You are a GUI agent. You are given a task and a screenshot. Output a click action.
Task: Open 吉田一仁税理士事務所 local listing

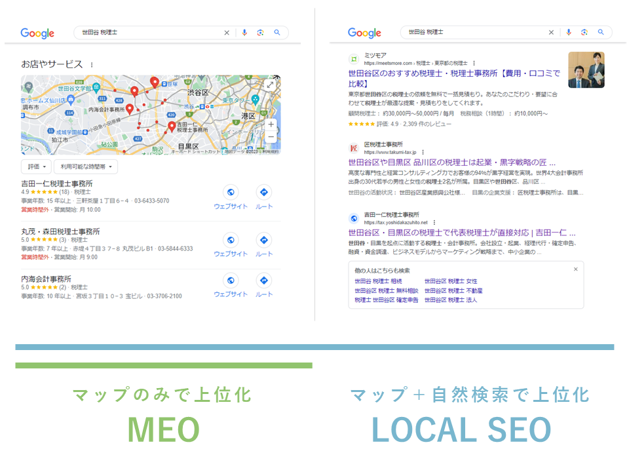57,184
